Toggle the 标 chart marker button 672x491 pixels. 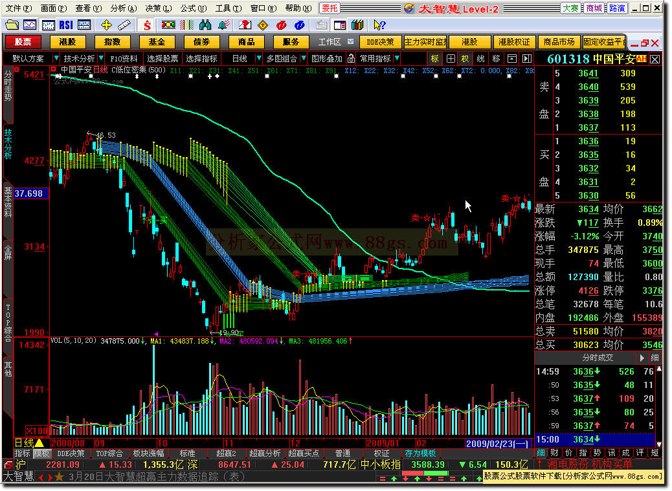pos(435,59)
